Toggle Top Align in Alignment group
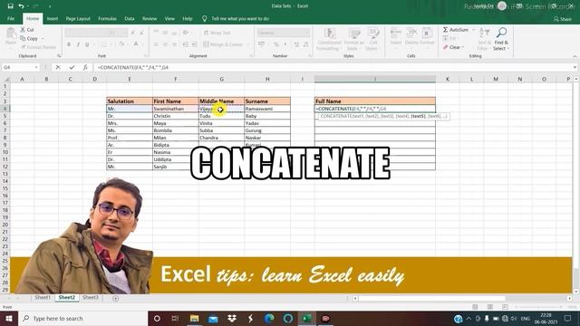The width and height of the screenshot is (580, 326). tap(156, 33)
